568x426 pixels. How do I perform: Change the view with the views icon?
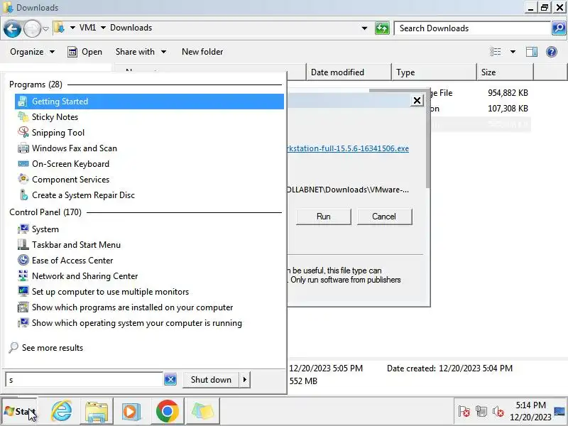(x=496, y=52)
